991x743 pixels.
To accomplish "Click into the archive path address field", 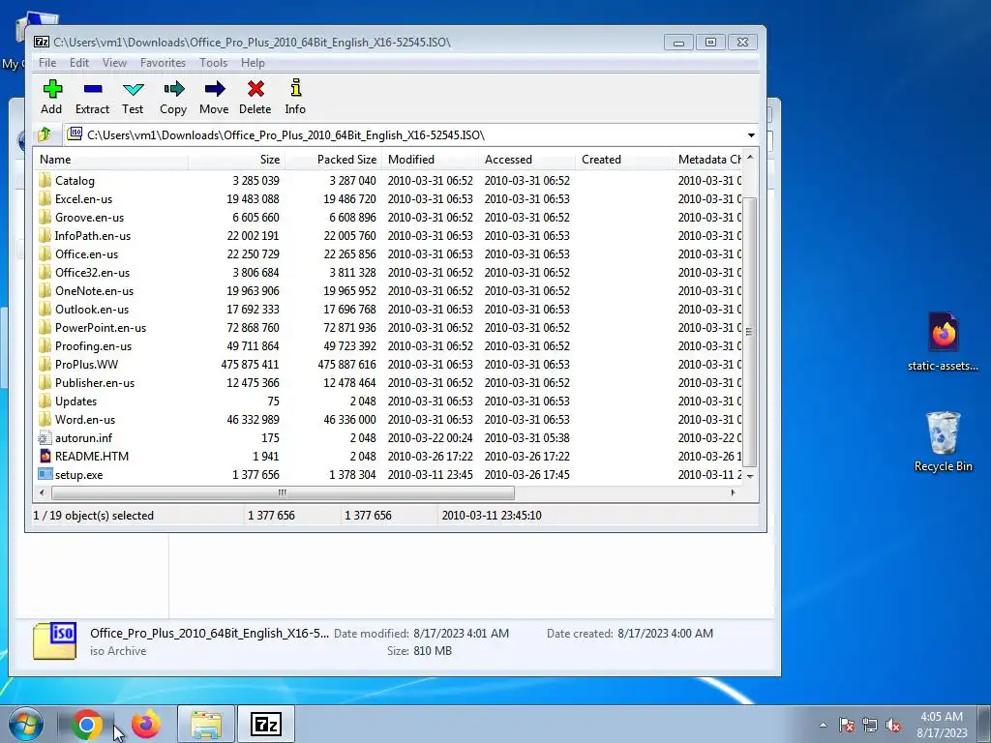I will pyautogui.click(x=405, y=135).
